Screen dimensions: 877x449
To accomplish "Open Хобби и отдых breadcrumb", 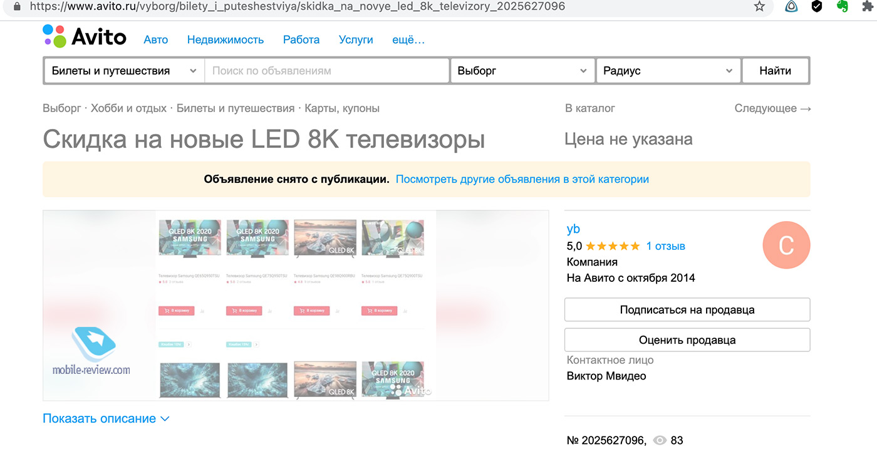I will coord(128,108).
